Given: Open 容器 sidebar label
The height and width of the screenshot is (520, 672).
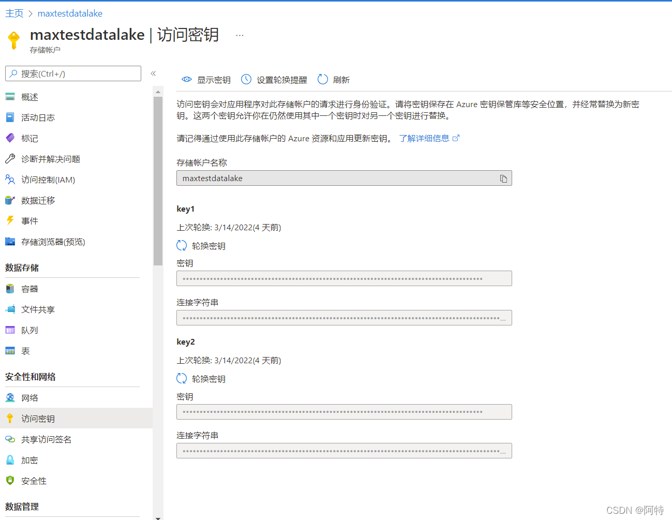Looking at the screenshot, I should (29, 289).
